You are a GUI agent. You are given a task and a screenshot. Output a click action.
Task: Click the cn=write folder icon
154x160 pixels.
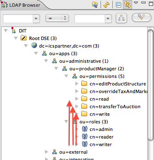84,114
